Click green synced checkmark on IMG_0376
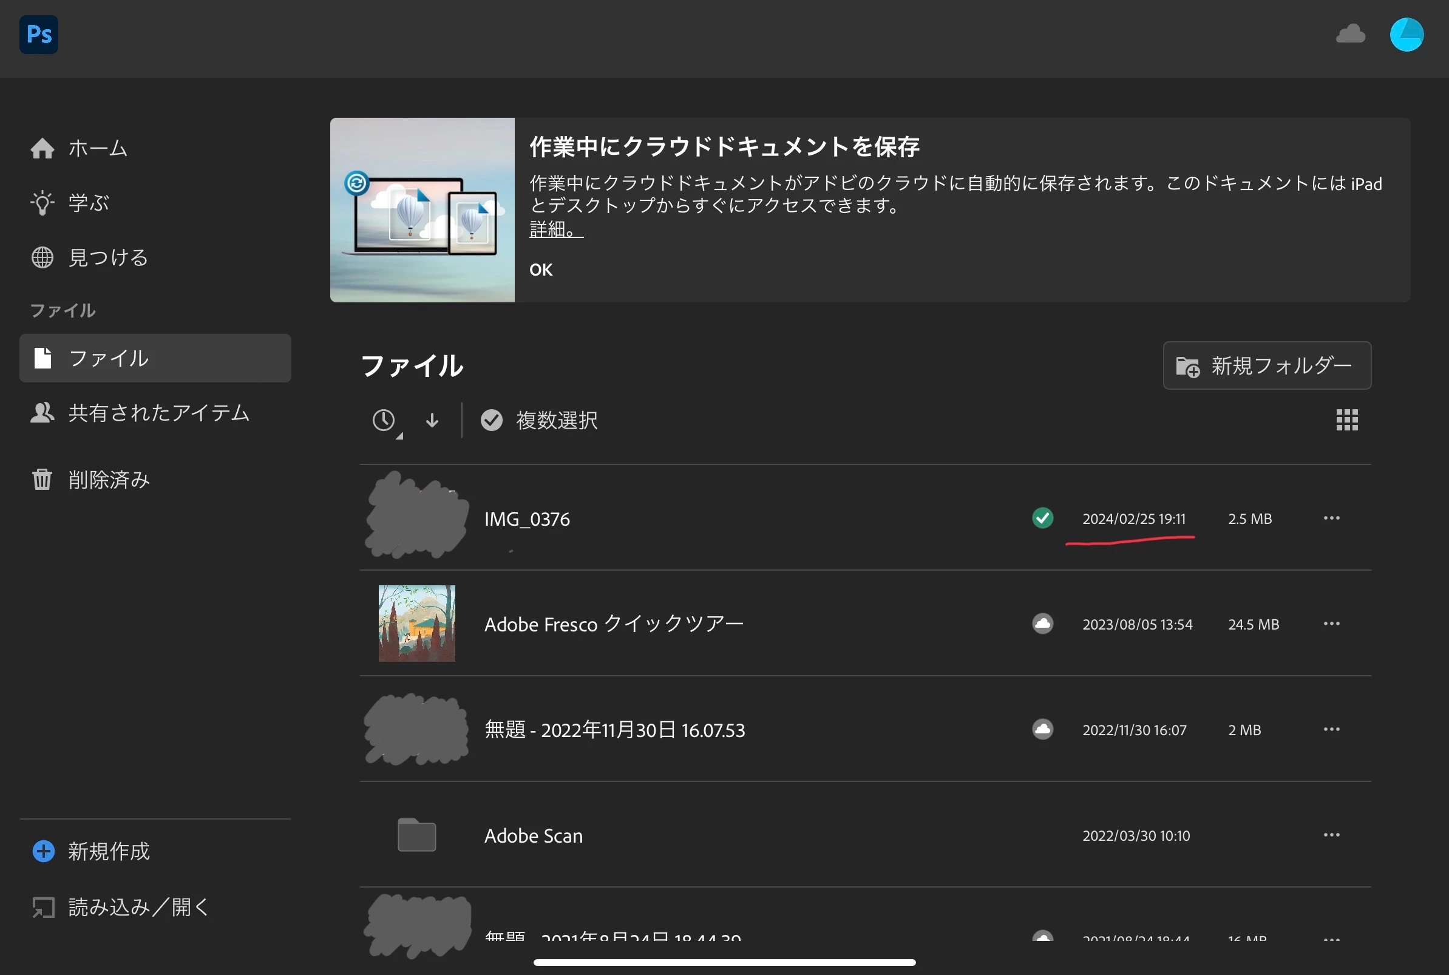The image size is (1449, 975). tap(1042, 518)
